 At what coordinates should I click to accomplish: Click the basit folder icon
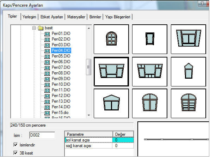pos(41,28)
